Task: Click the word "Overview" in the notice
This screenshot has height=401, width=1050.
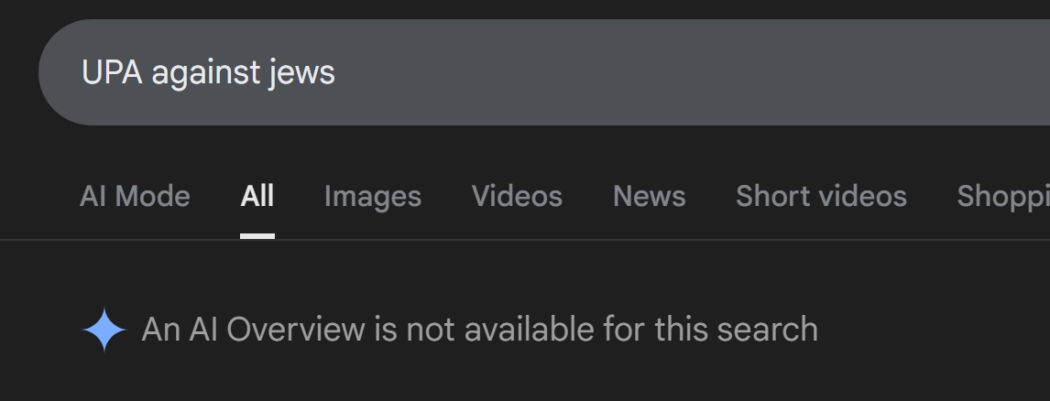Action: point(296,330)
